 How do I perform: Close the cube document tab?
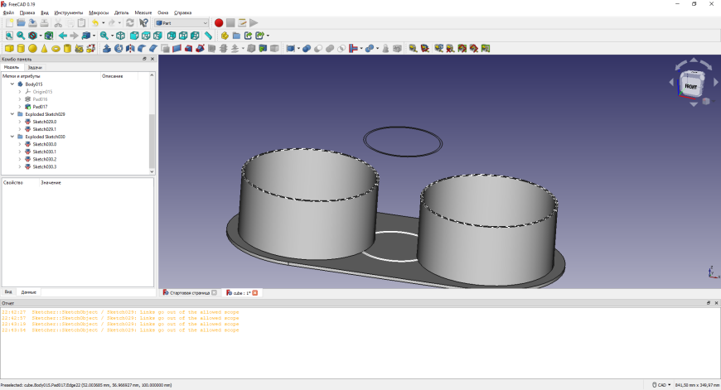[255, 292]
